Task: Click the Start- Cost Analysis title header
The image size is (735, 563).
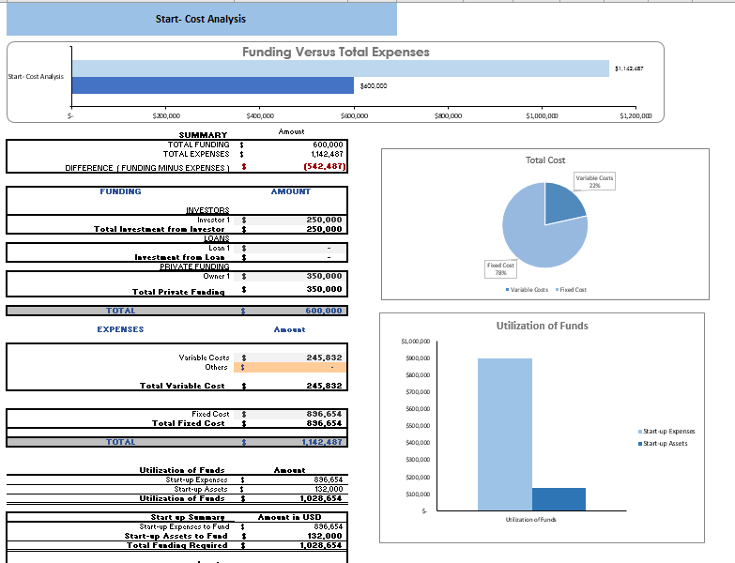Action: pyautogui.click(x=202, y=19)
